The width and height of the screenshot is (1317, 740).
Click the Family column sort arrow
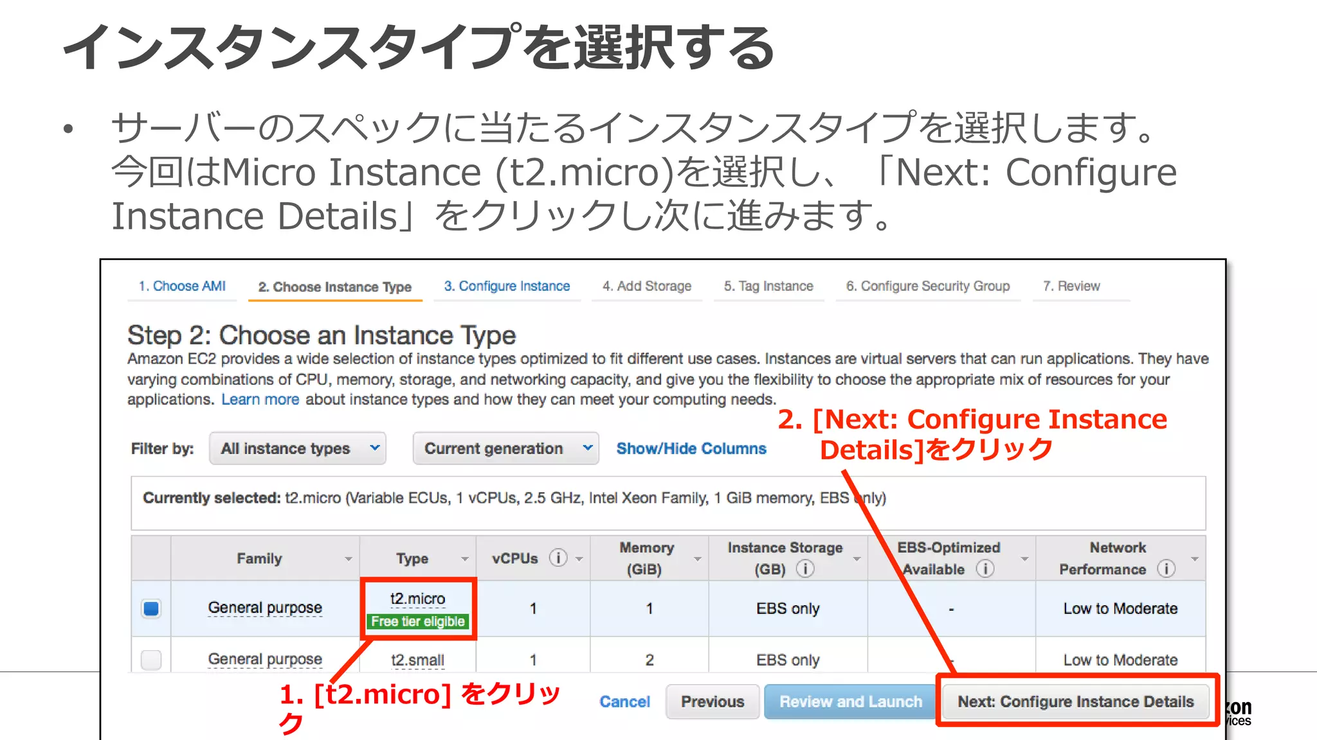(348, 559)
